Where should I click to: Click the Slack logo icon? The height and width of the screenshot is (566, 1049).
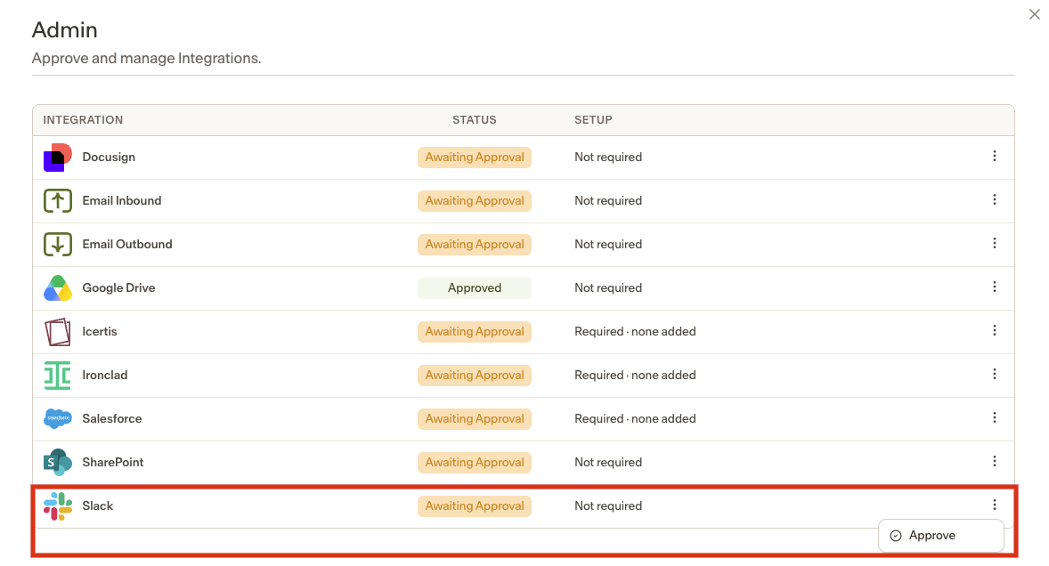[58, 505]
